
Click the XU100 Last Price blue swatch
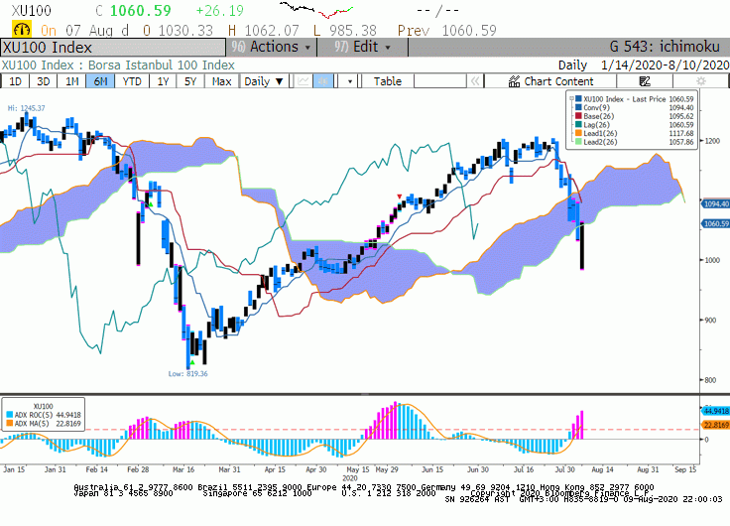(x=578, y=99)
